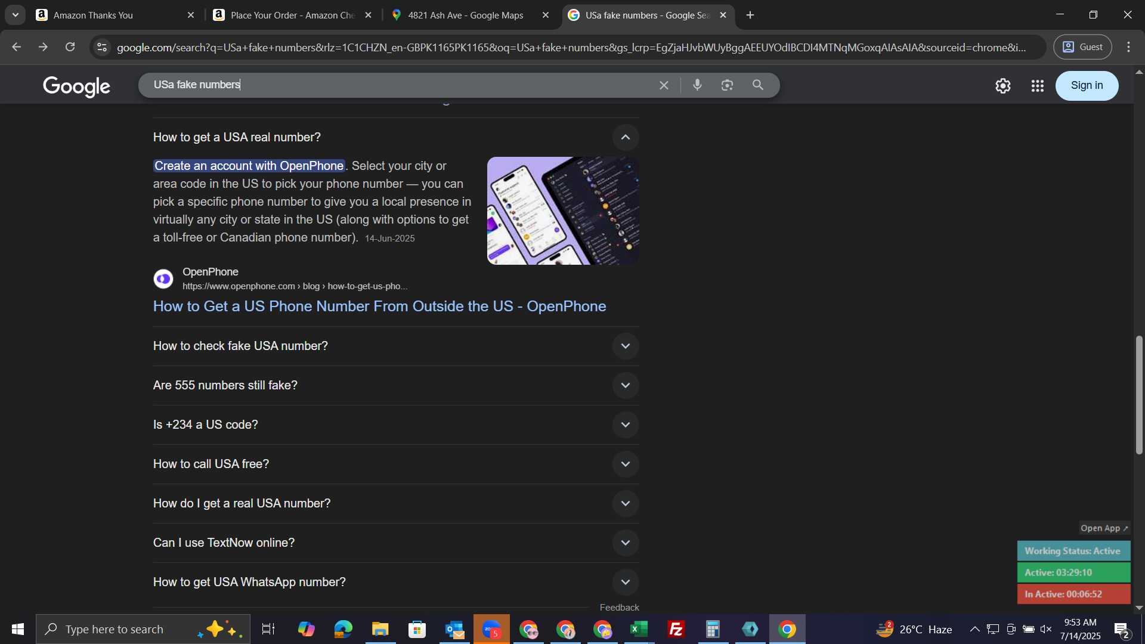Click the magnifier search icon in search box

[x=758, y=85]
